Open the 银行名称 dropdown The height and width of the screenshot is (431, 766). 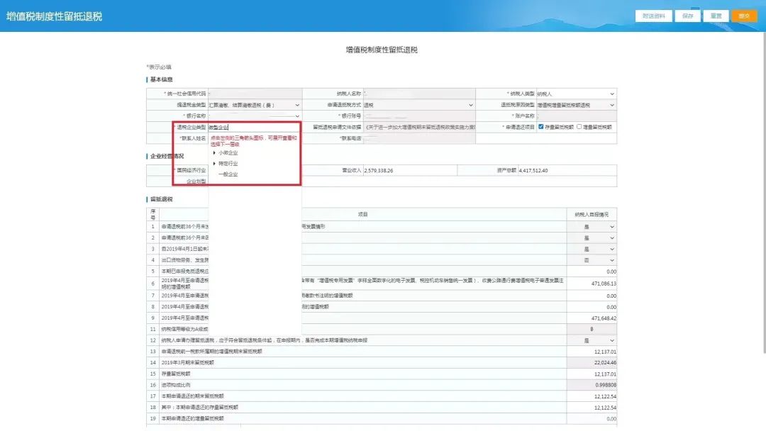tap(255, 116)
